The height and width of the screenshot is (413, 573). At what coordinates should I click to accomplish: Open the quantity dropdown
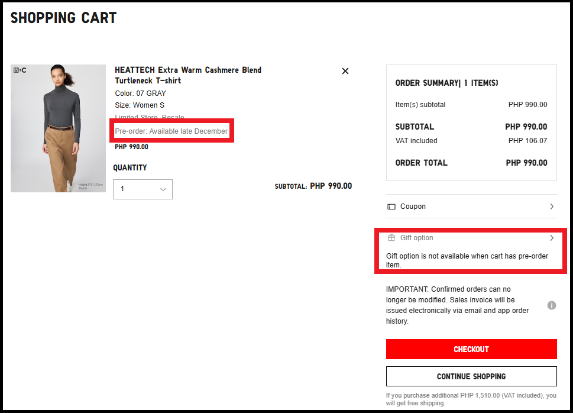(x=143, y=189)
